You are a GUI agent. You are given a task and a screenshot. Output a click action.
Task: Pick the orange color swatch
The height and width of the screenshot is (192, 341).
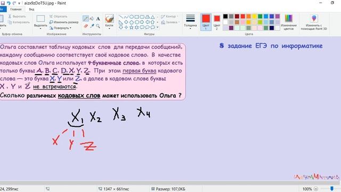coord(249,17)
